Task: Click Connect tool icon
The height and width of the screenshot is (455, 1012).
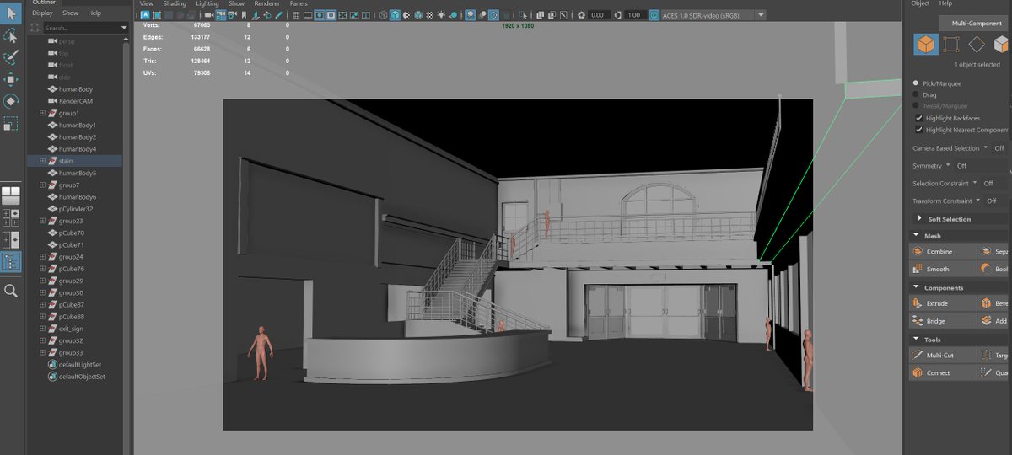Action: click(918, 372)
